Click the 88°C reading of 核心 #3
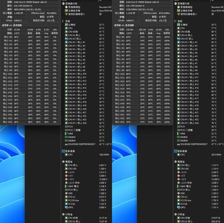Image resolution: width=224 pixels, height=223 pixels. coord(132,48)
